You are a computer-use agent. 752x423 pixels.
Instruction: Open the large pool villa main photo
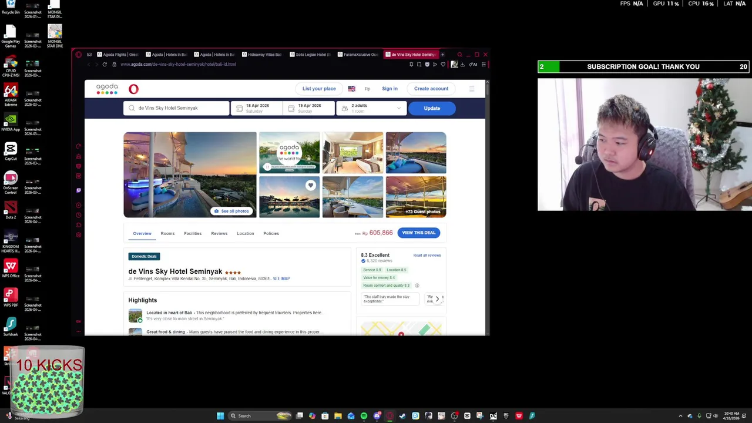point(190,175)
